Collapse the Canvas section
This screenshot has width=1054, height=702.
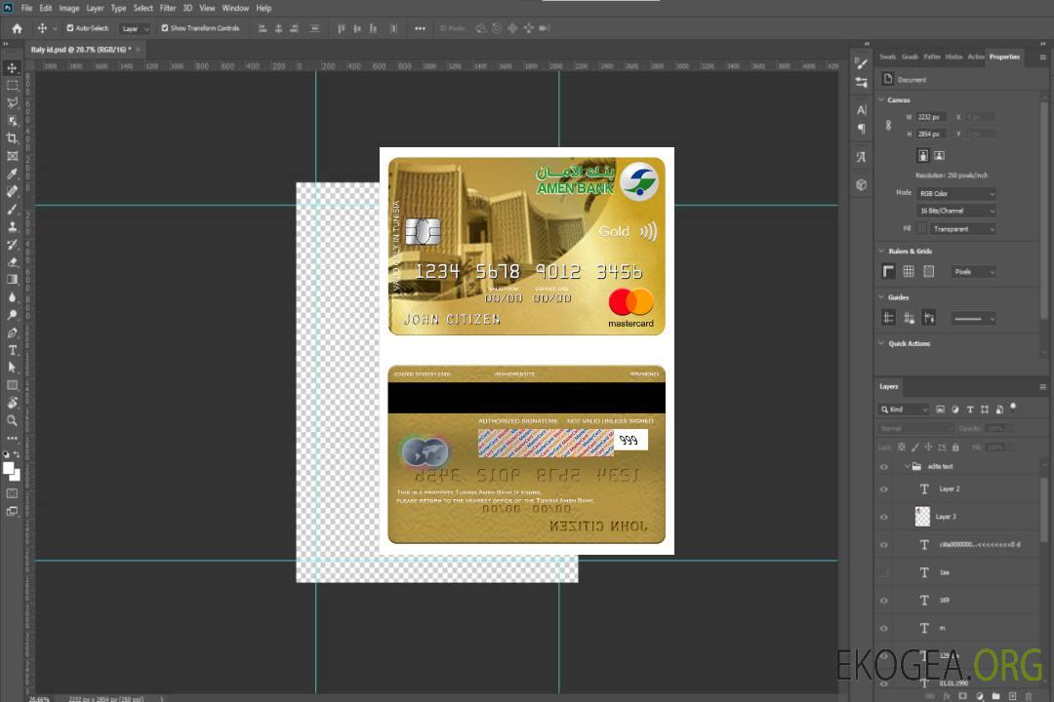[x=882, y=99]
